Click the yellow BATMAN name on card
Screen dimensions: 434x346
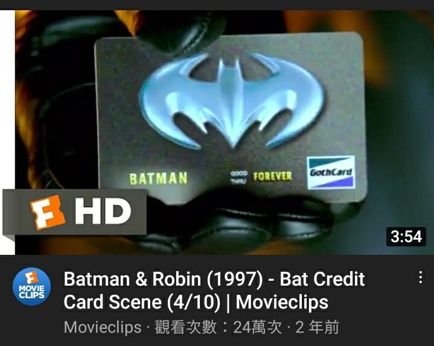(x=159, y=179)
